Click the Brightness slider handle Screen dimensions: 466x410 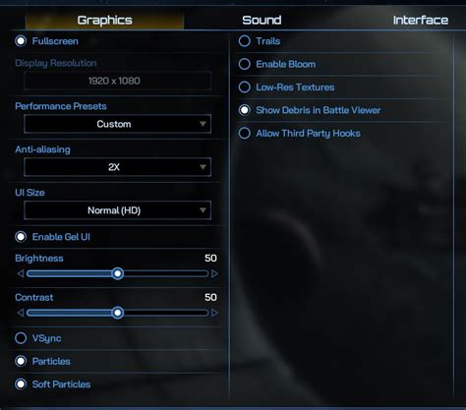(117, 273)
